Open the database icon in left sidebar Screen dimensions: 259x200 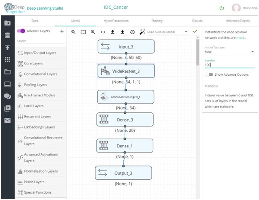[7, 35]
